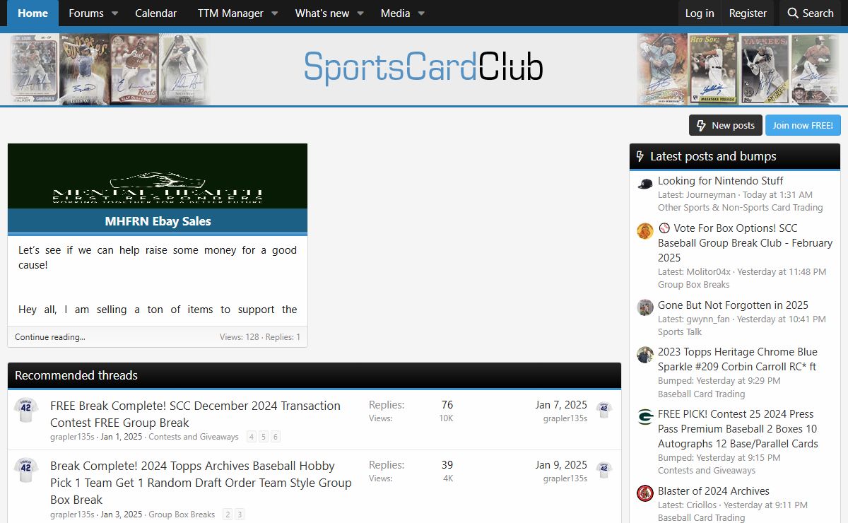Click the jersey avatar beside FREE Break Complete thread
The height and width of the screenshot is (523, 848).
pyautogui.click(x=26, y=410)
